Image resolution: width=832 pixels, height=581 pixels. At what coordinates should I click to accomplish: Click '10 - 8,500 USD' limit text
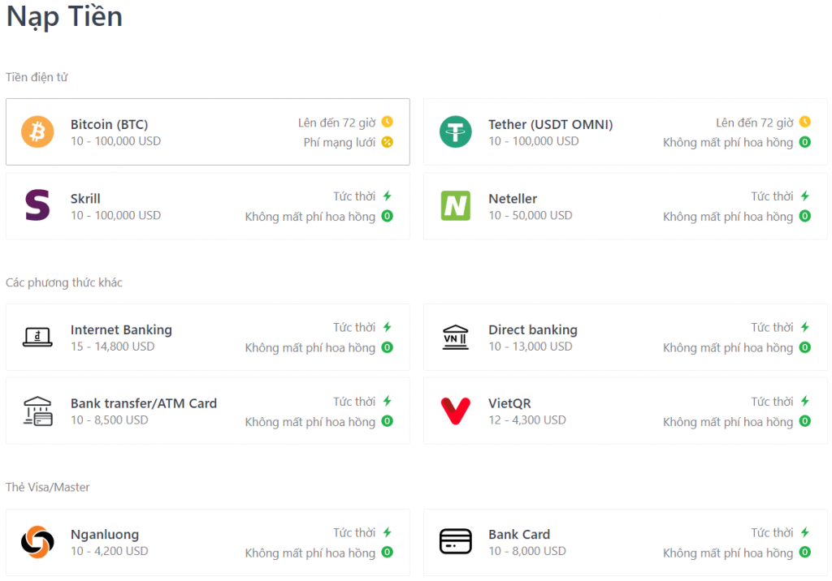tap(110, 420)
